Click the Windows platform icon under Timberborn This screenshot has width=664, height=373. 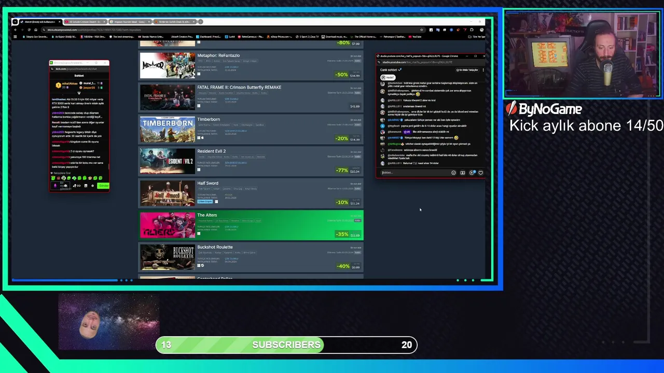click(x=199, y=138)
